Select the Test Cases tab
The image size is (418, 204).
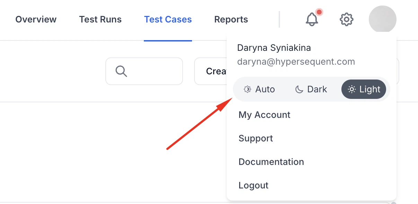(168, 19)
